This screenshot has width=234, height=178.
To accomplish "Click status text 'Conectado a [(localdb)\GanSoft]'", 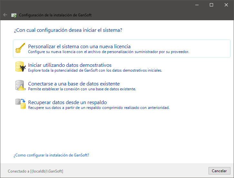I will pyautogui.click(x=35, y=171).
